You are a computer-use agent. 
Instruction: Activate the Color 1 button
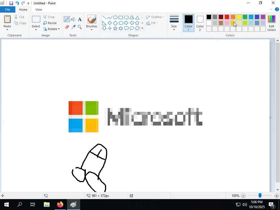click(189, 23)
